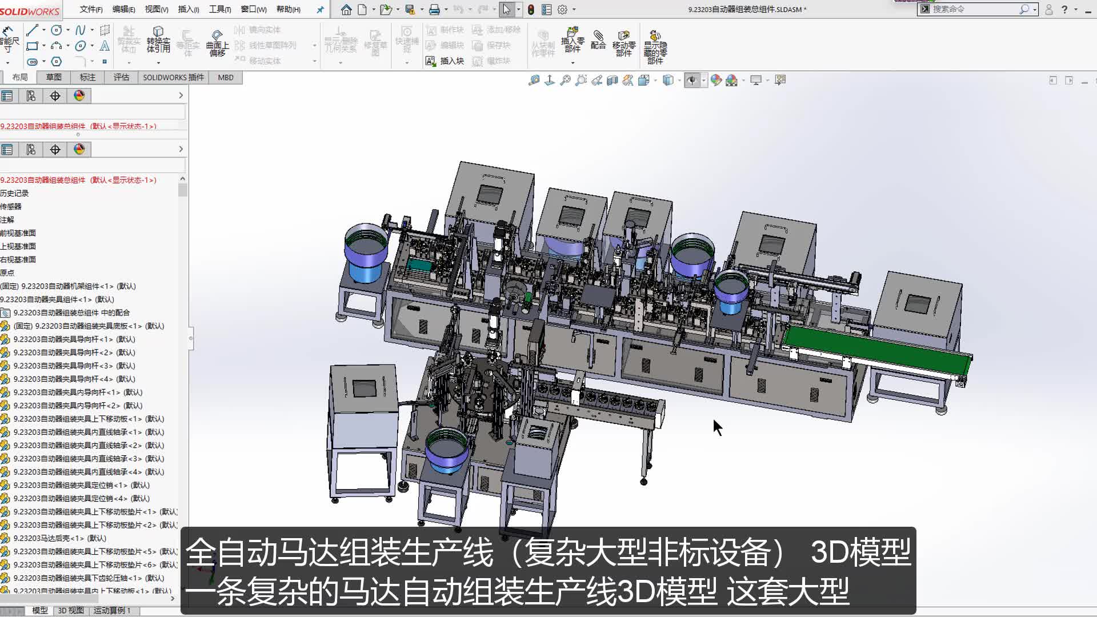Select the sketch Text tool
Screen dimensions: 1097x617
point(105,46)
